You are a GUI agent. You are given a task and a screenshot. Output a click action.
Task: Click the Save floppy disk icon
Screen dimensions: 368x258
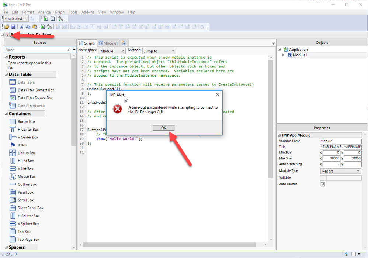(13, 27)
